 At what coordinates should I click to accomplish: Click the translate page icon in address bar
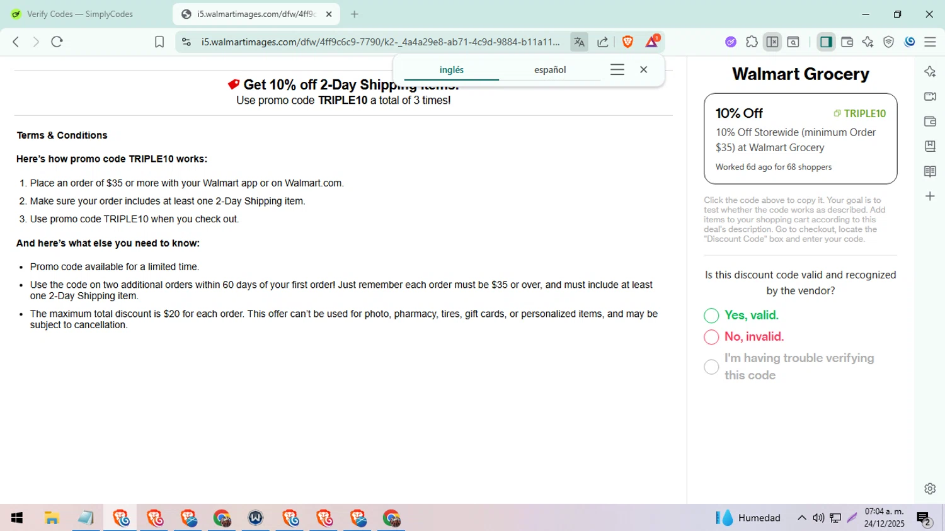[x=579, y=42]
